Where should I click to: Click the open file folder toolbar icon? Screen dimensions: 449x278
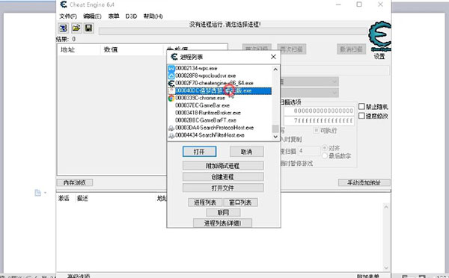coord(76,28)
